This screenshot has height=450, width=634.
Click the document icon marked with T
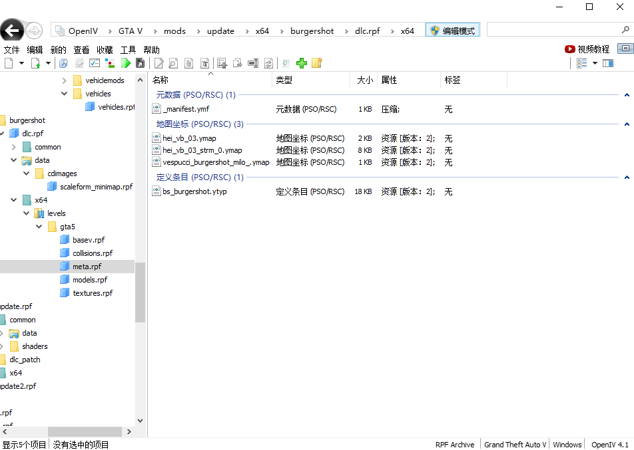(x=204, y=63)
